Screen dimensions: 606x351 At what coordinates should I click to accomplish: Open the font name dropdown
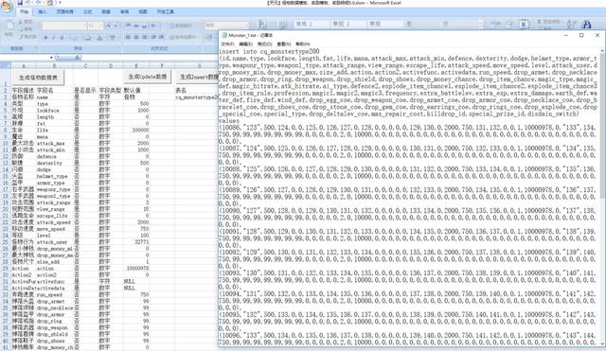[84, 26]
